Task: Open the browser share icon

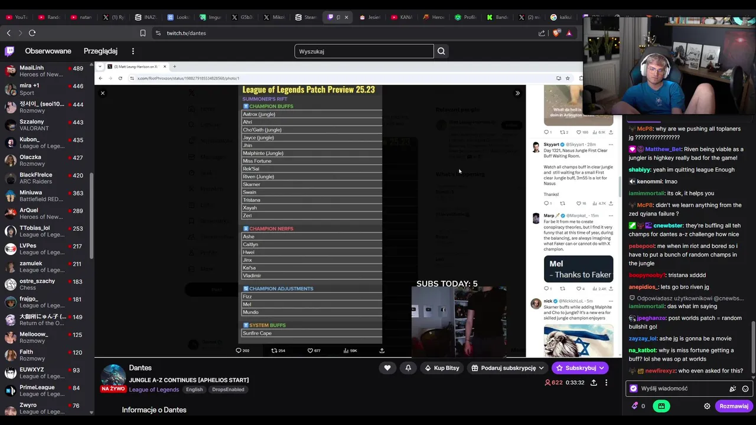Action: [542, 33]
